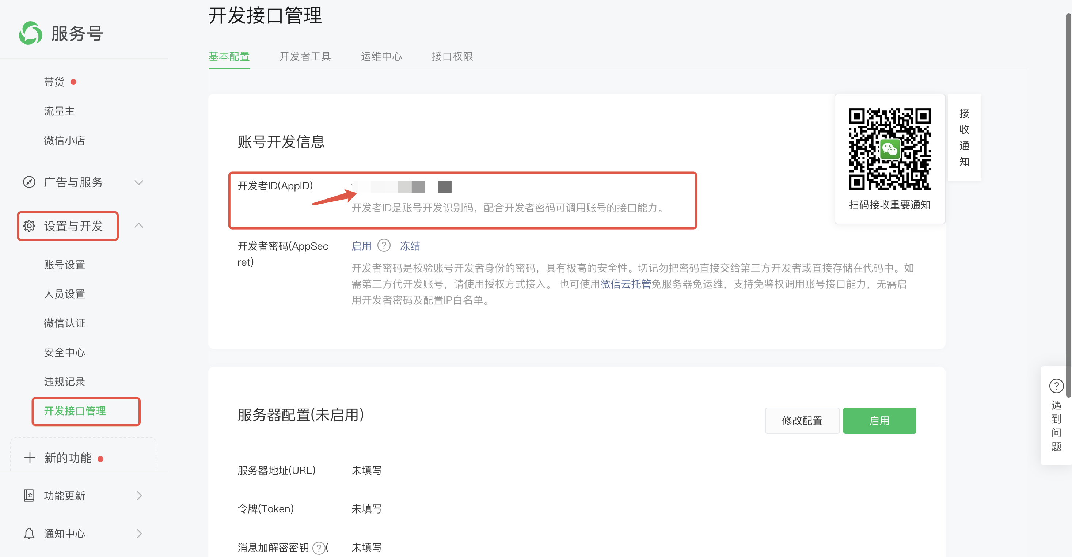Click the 遇到问题 help label

[x=1056, y=425]
